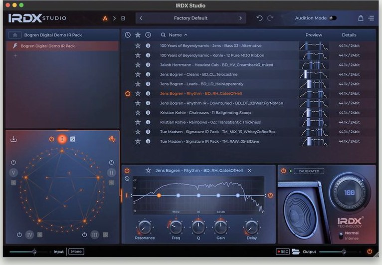
Task: Go to previous preset arrow
Action: (141, 18)
